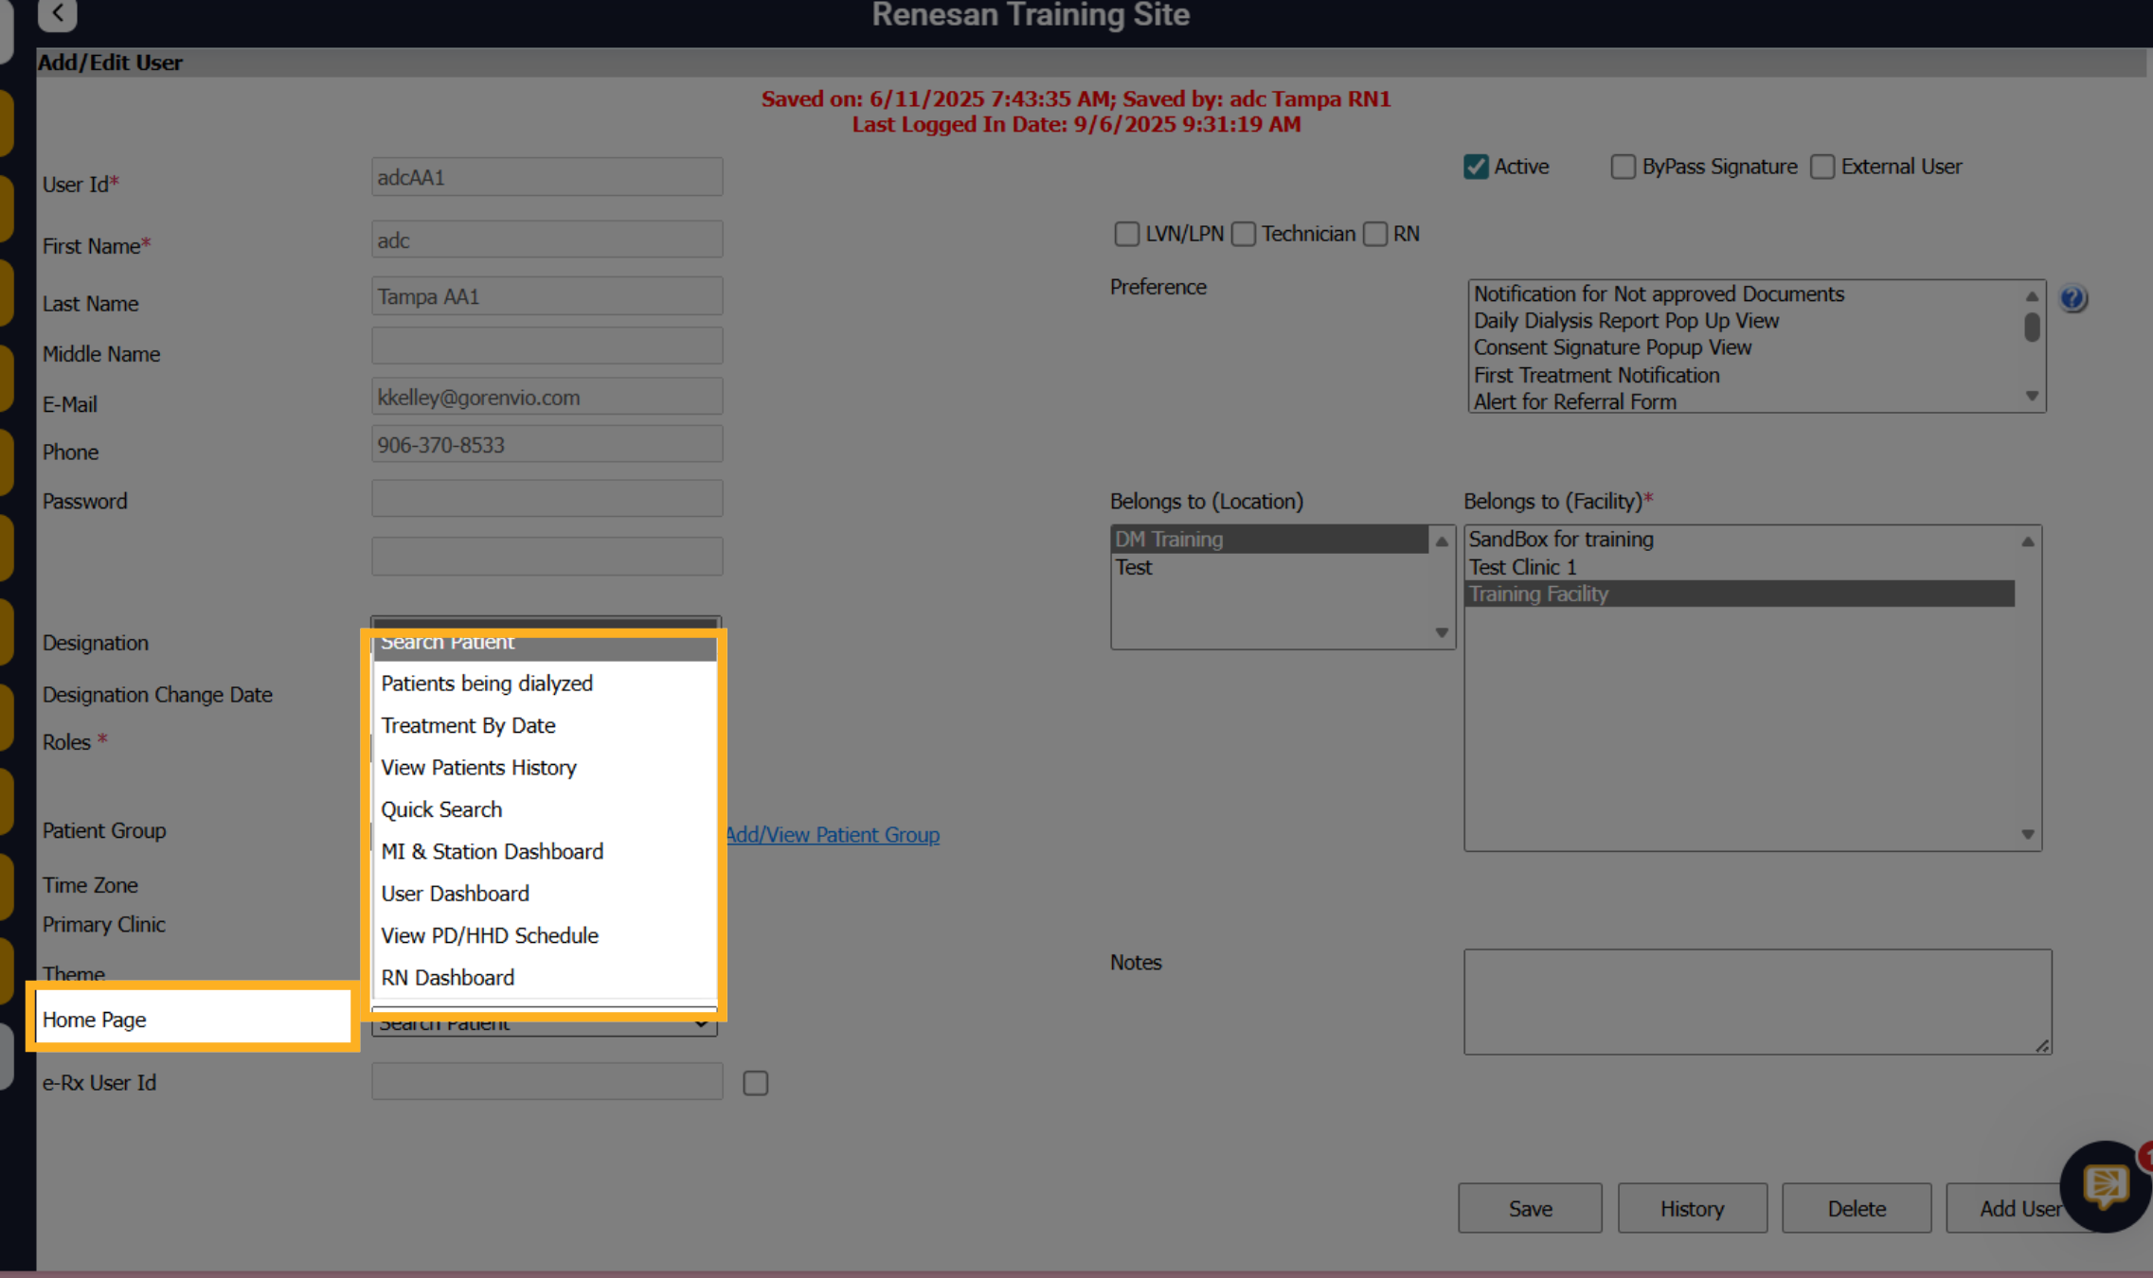Check the Technician checkbox
The width and height of the screenshot is (2153, 1278).
[x=1243, y=234]
